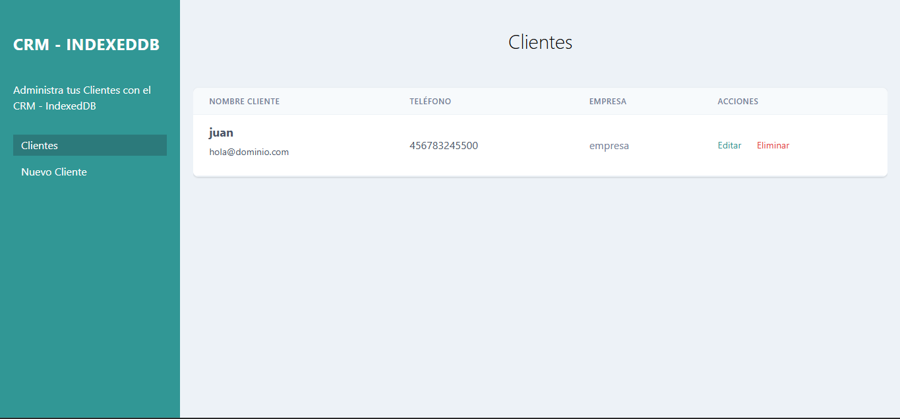Viewport: 900px width, 419px height.
Task: Click the EMPRESA column header
Action: [607, 102]
